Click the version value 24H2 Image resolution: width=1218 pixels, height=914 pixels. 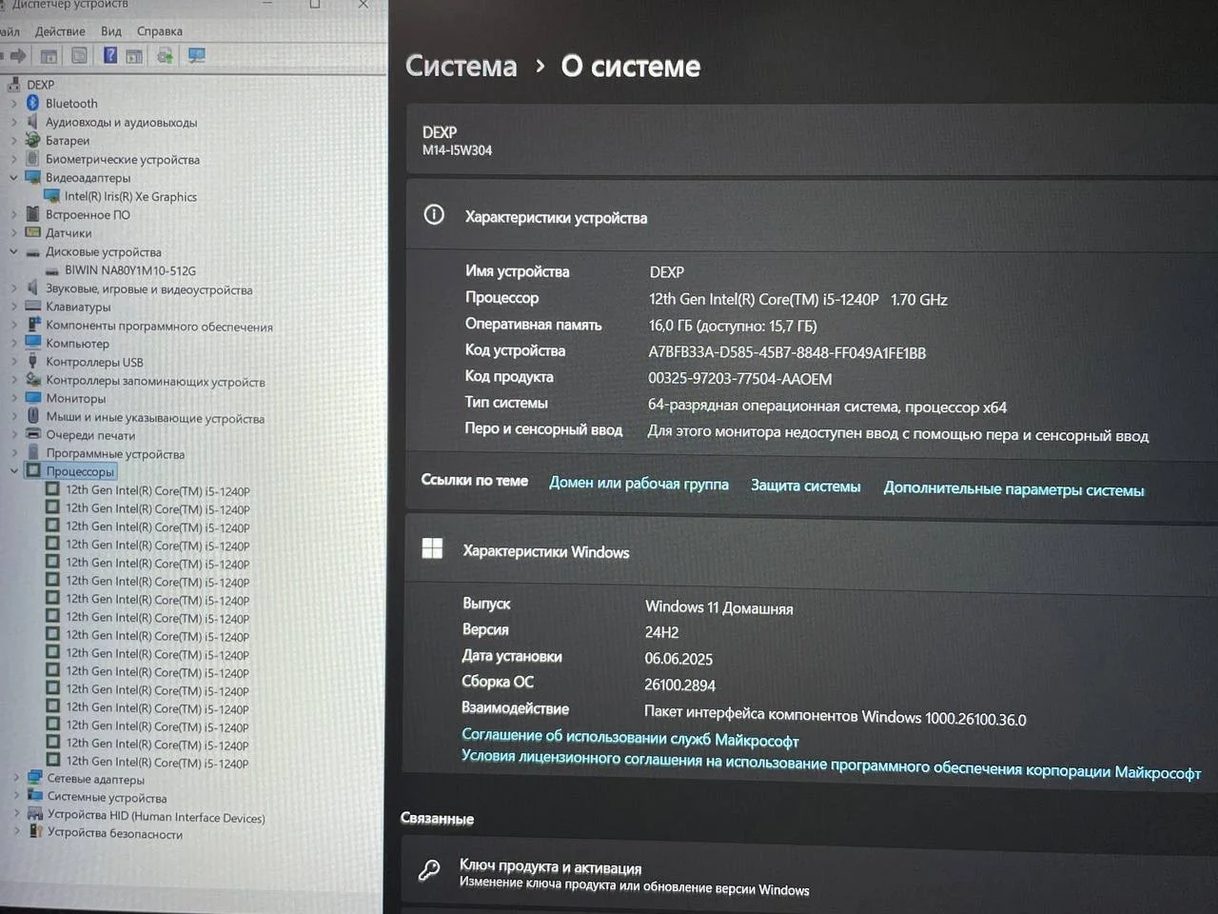point(662,632)
